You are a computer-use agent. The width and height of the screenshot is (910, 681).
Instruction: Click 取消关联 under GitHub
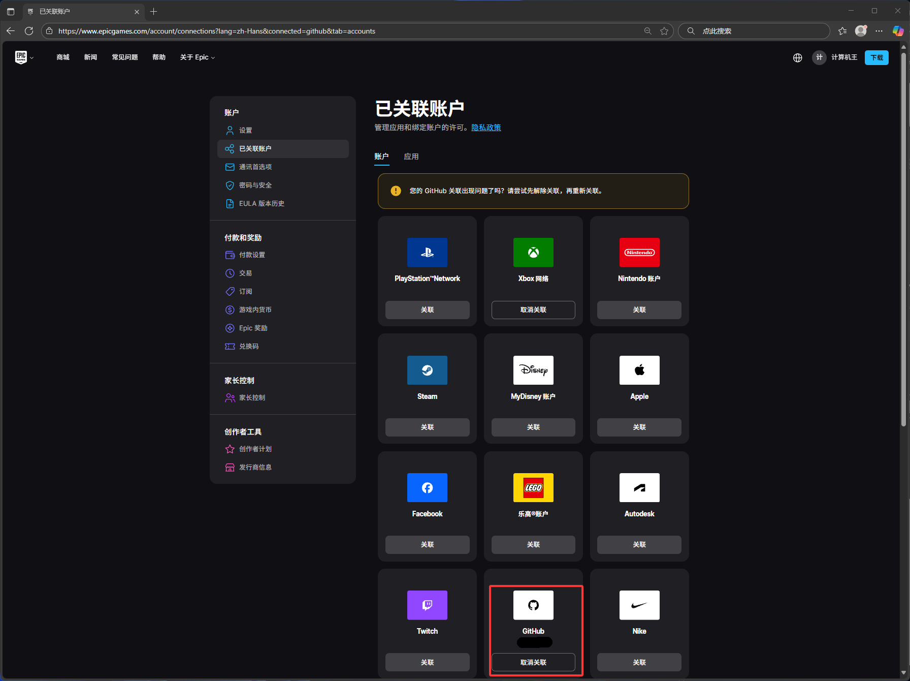click(x=533, y=662)
